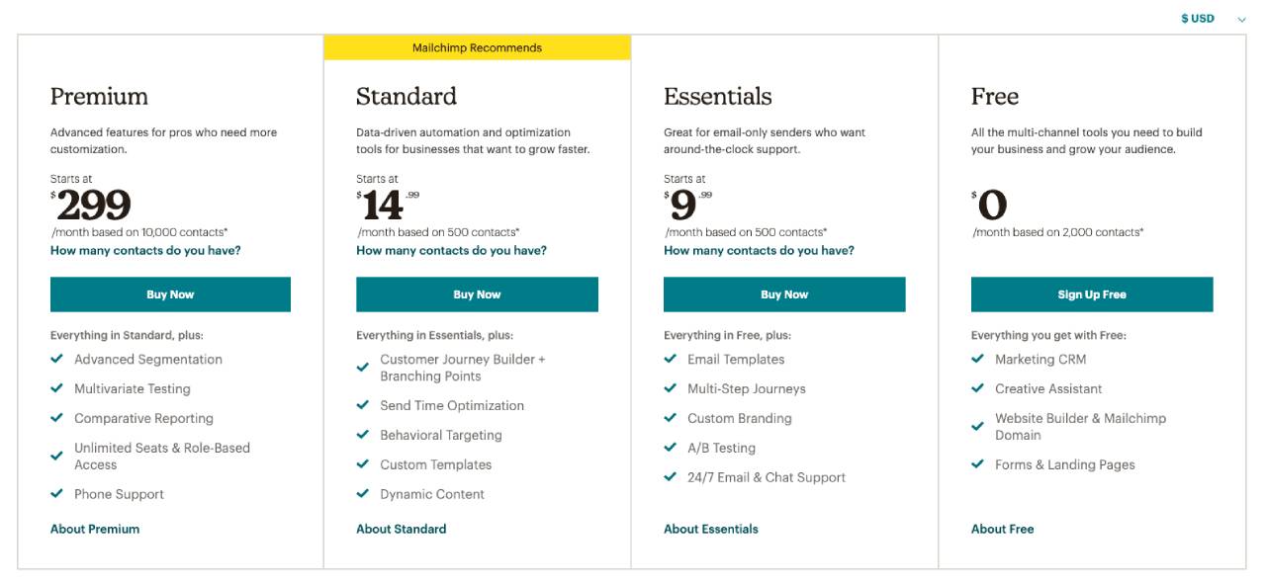Image resolution: width=1266 pixels, height=585 pixels.
Task: Click the checkmark next to Phone Support
Action: point(57,493)
